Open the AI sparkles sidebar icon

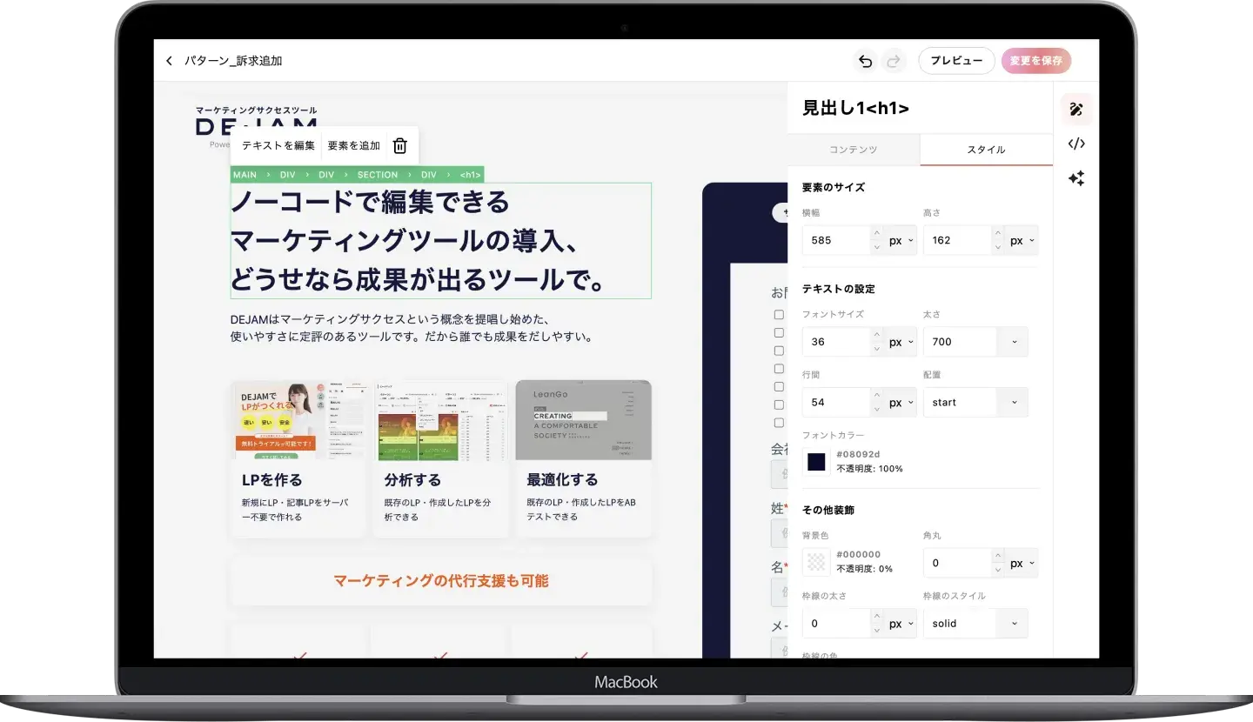pyautogui.click(x=1076, y=178)
